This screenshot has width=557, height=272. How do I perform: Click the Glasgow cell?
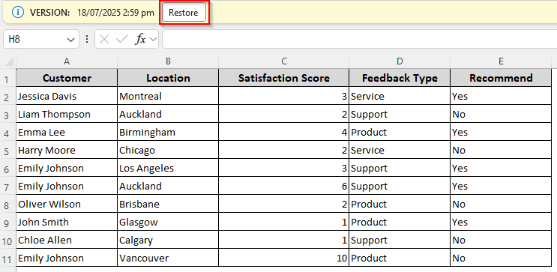point(168,222)
